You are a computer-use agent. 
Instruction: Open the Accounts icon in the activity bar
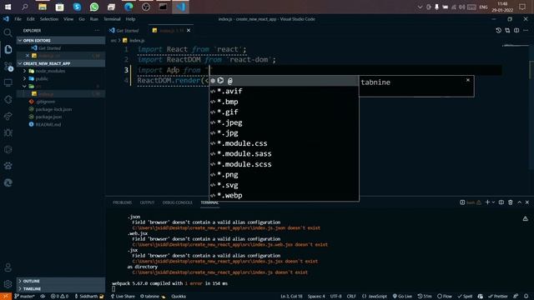[x=8, y=267]
